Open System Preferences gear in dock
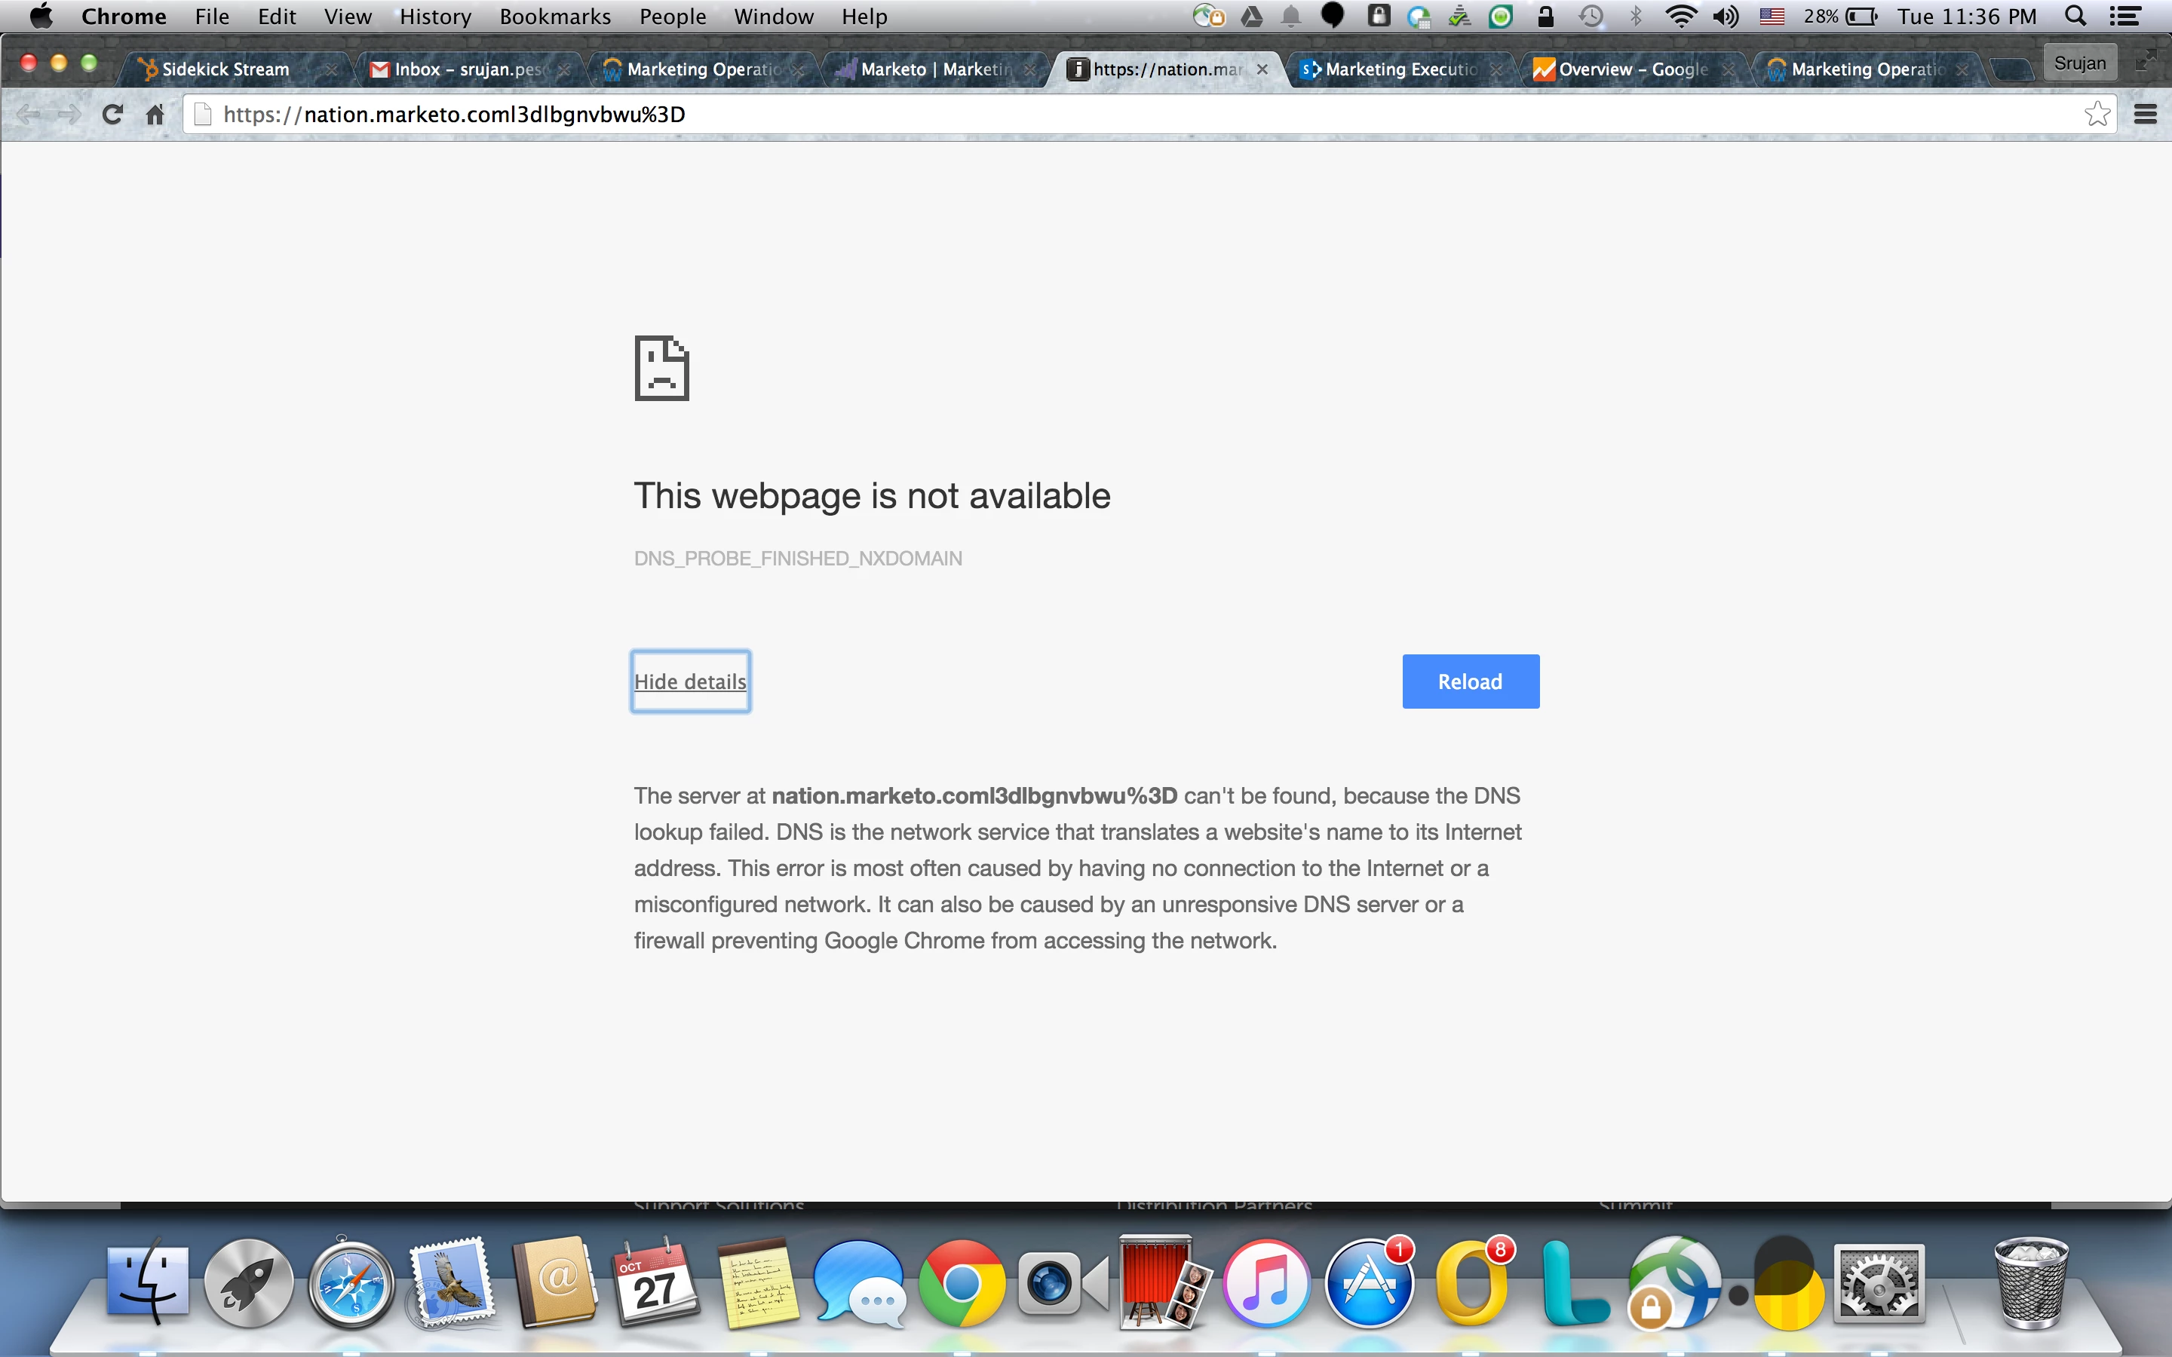The image size is (2172, 1357). tap(1879, 1283)
